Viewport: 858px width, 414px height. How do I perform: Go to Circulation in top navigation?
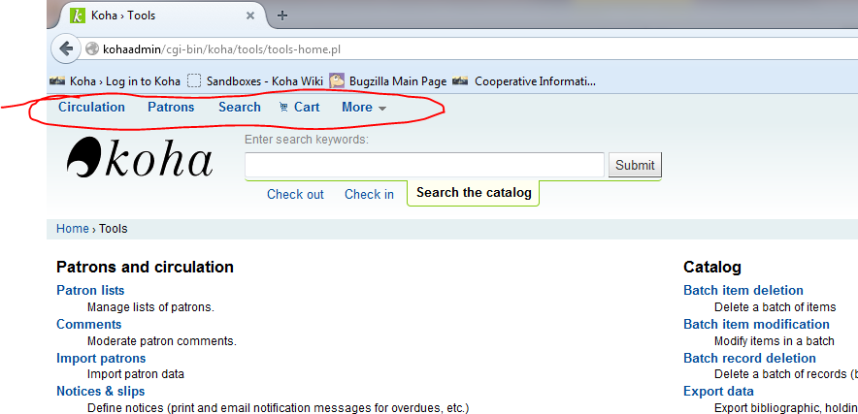(x=91, y=108)
